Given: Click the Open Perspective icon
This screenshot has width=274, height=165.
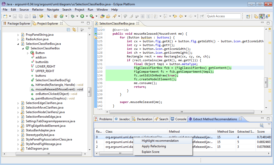Looking at the screenshot, I should click(248, 16).
